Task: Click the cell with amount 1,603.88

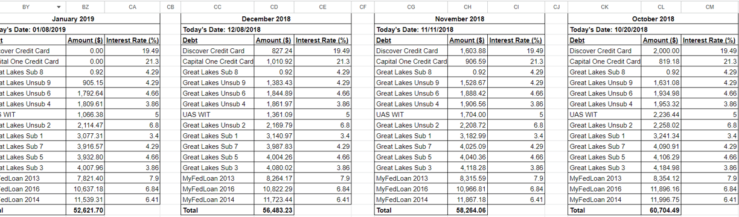Action: (x=468, y=51)
